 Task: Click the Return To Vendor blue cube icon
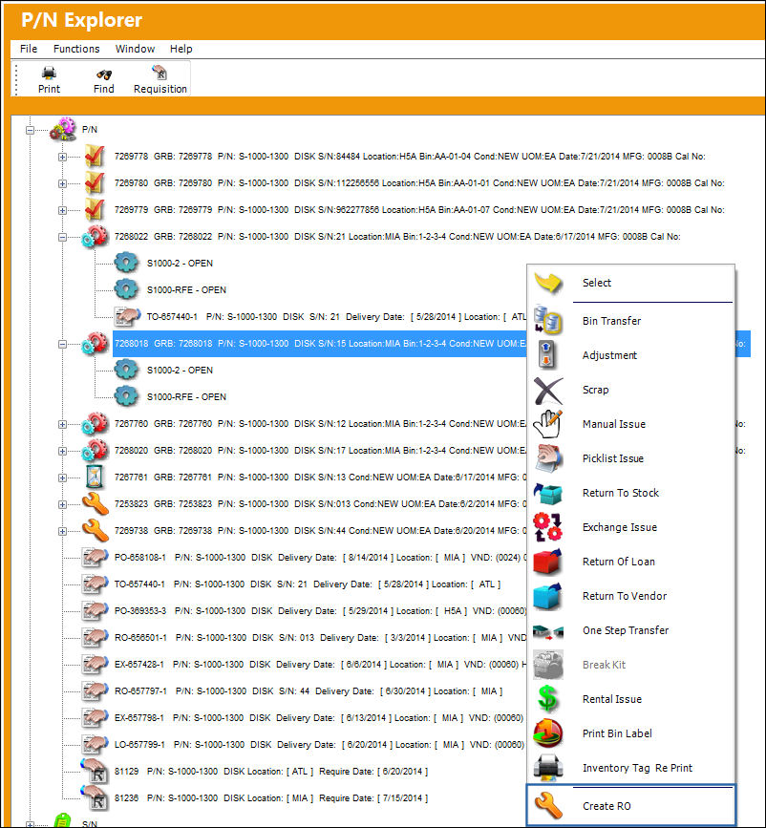(x=548, y=596)
